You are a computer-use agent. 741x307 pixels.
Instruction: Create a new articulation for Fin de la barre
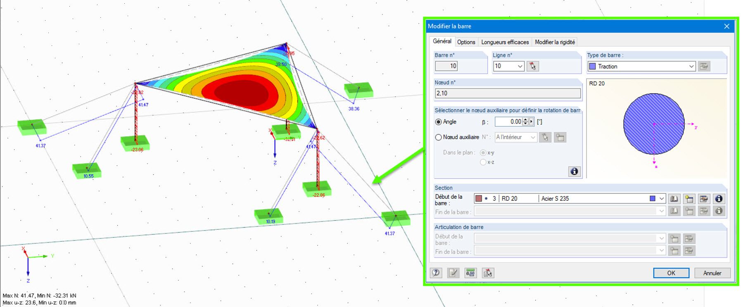click(x=674, y=251)
